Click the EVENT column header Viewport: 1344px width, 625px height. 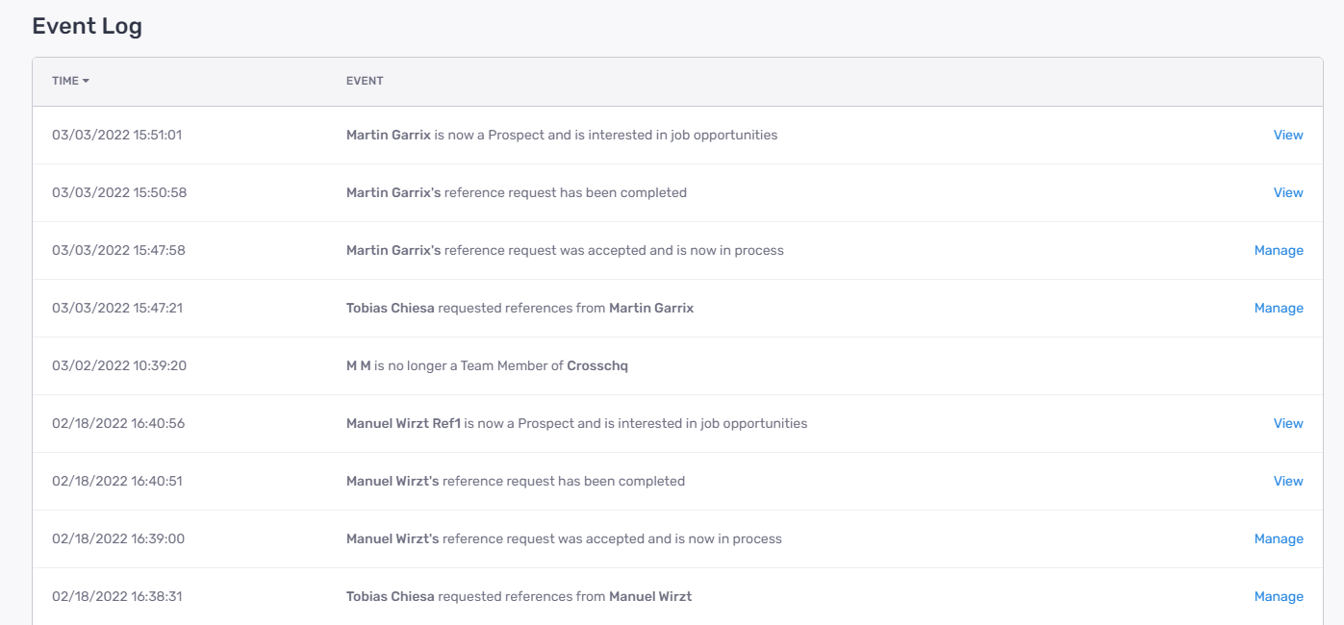click(365, 81)
